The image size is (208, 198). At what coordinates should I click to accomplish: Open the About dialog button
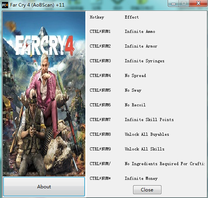(x=44, y=186)
